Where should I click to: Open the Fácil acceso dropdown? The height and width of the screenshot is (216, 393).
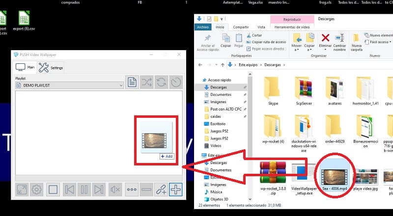pos(379,42)
